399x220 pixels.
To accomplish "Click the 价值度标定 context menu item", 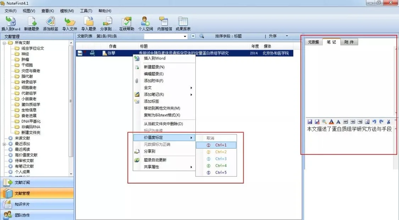I will point(164,138).
